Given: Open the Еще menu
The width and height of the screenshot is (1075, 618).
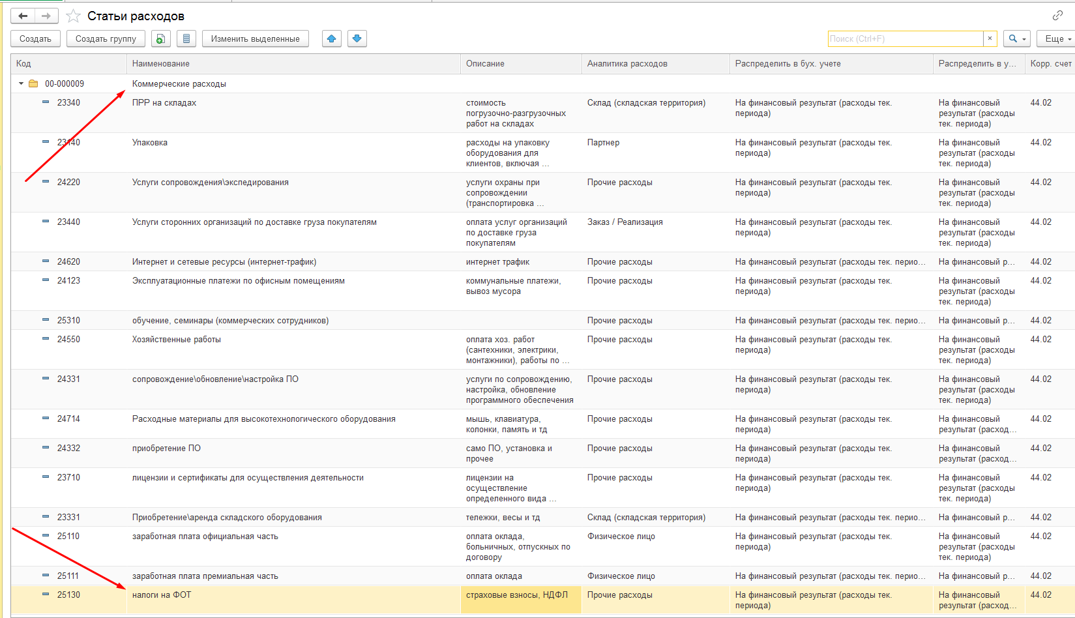Looking at the screenshot, I should pyautogui.click(x=1056, y=39).
